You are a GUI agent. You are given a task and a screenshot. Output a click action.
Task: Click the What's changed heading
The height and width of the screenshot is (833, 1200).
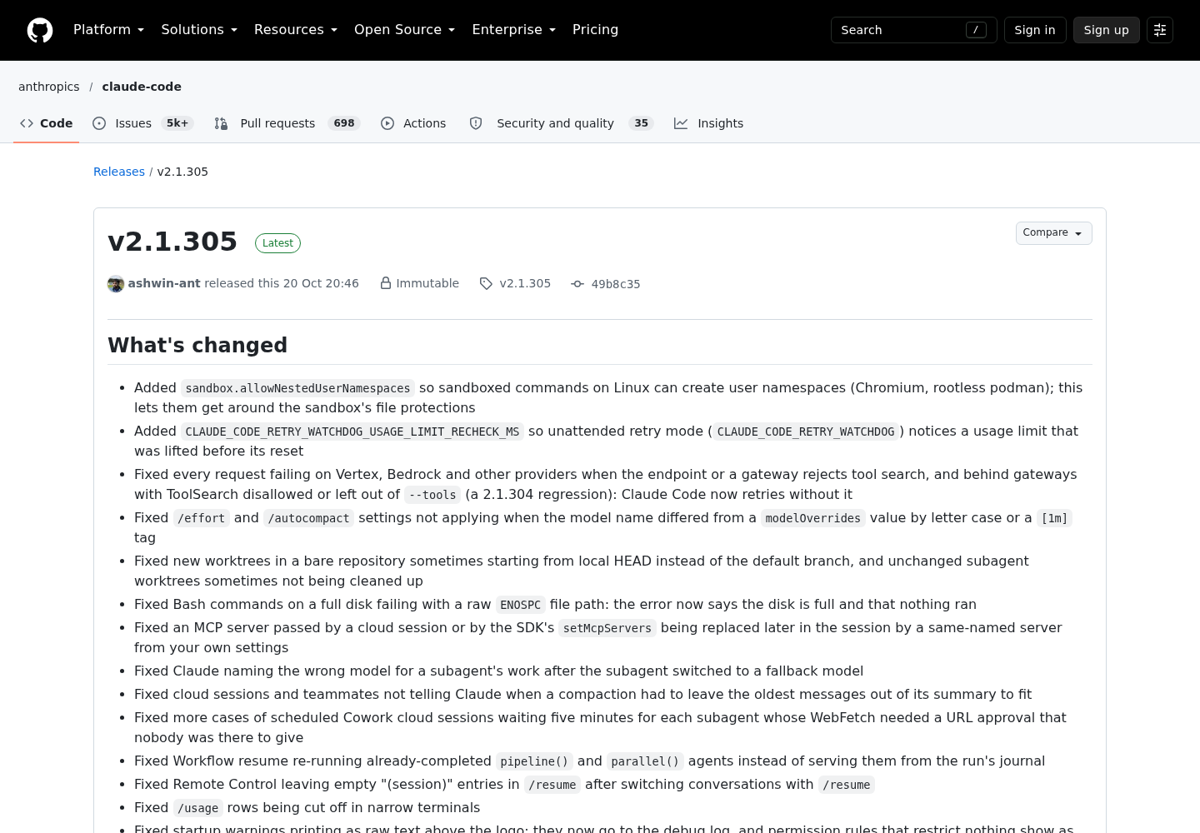197,345
